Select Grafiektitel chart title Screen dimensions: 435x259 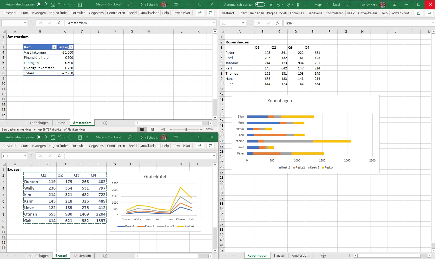point(155,177)
